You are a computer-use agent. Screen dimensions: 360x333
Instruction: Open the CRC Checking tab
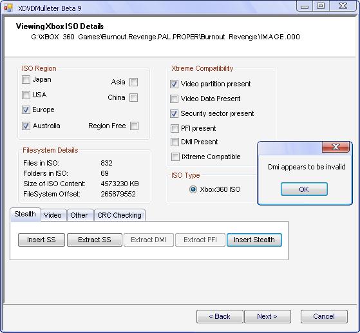click(119, 215)
